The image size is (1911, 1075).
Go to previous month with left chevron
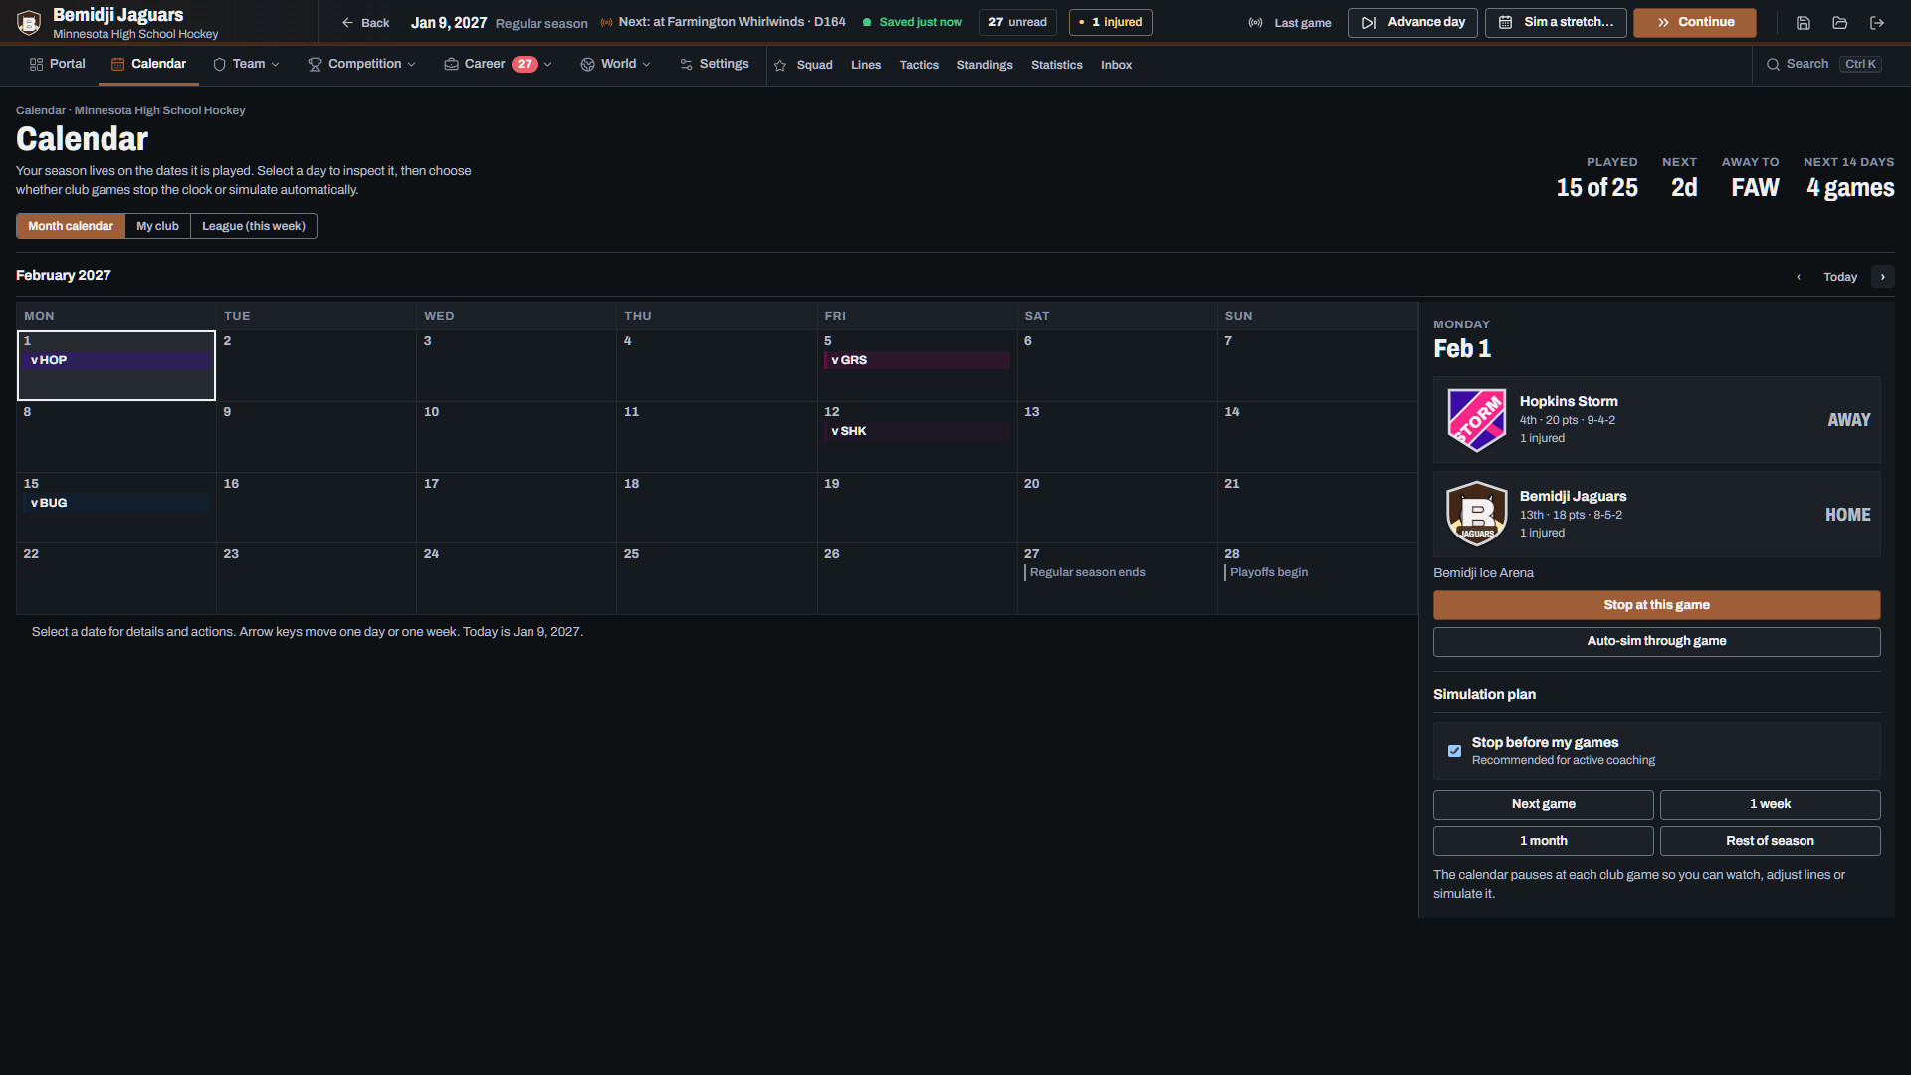pos(1799,277)
